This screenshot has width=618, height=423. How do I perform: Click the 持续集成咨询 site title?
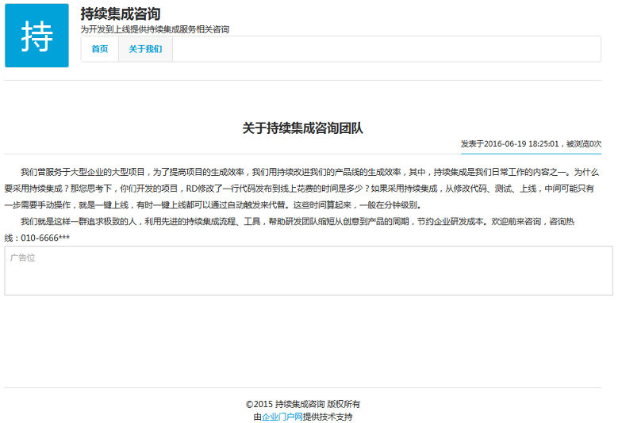pyautogui.click(x=121, y=13)
